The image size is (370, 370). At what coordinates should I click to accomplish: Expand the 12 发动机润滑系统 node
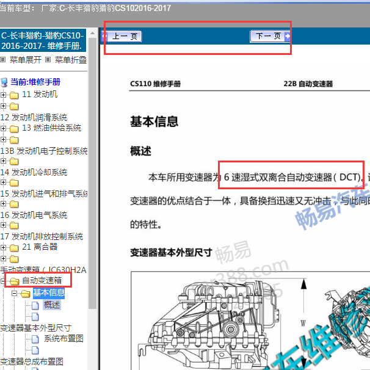tap(3, 106)
